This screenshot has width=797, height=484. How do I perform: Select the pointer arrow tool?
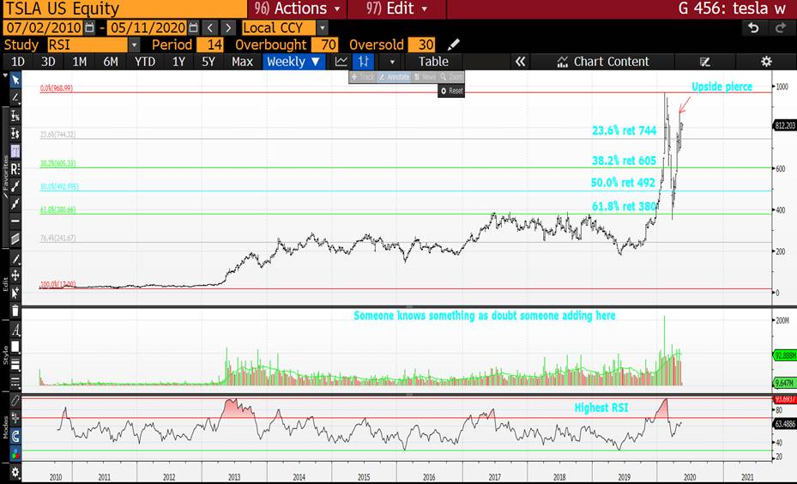(15, 80)
